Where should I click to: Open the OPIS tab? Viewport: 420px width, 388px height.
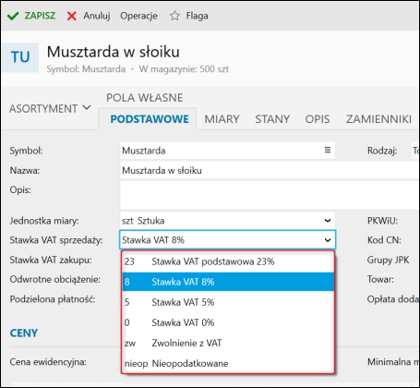coord(318,119)
